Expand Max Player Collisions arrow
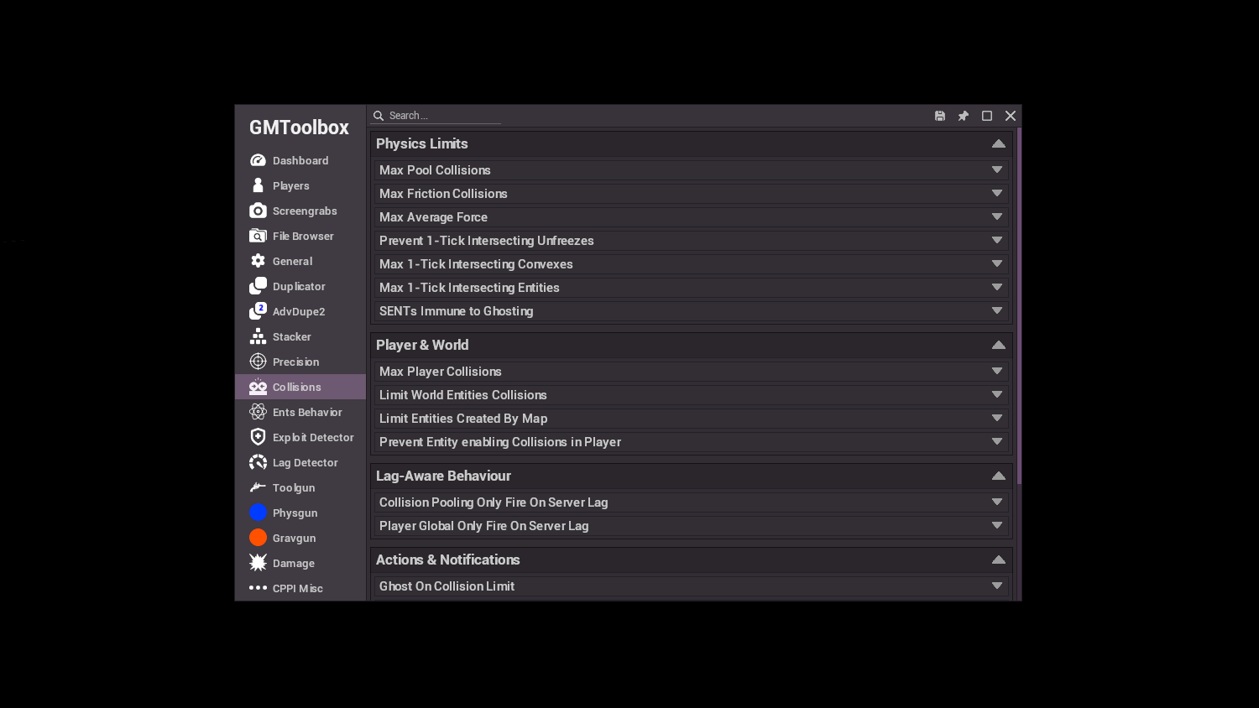 pos(997,371)
